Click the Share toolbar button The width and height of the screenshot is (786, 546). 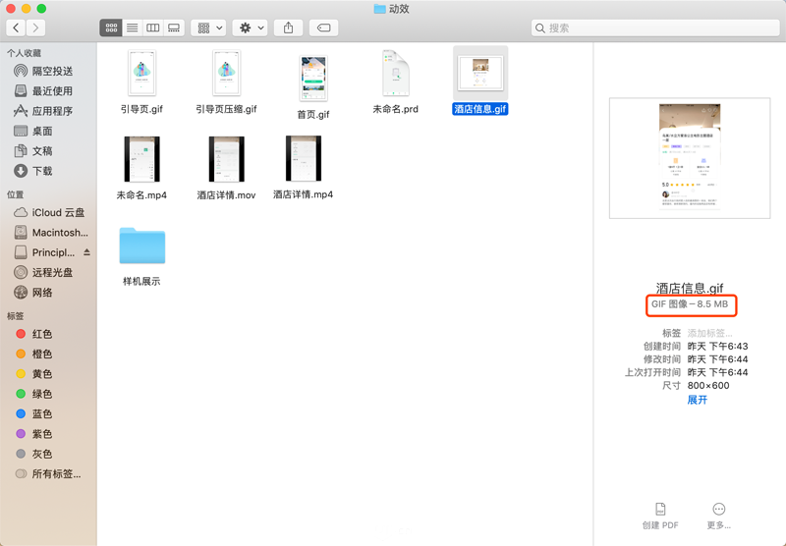coord(288,27)
